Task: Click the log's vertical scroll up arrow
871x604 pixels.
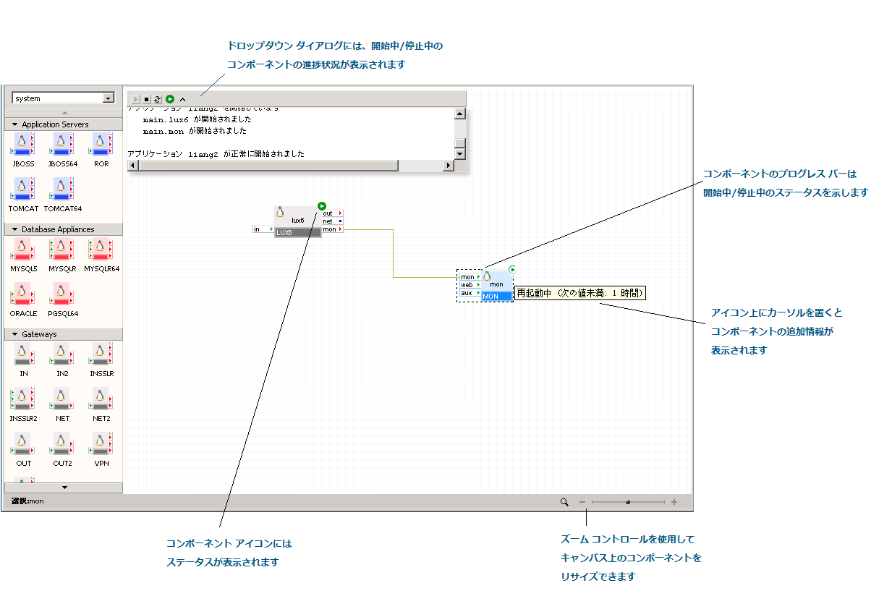Action: click(x=459, y=114)
